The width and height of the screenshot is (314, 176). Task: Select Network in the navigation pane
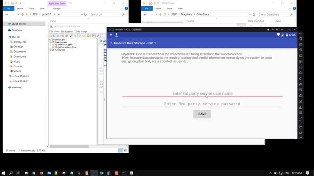pos(16,88)
